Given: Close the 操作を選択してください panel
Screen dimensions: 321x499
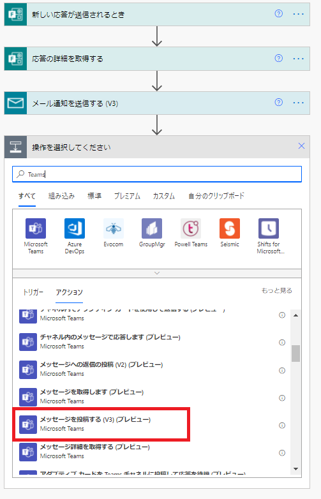Looking at the screenshot, I should tap(301, 146).
